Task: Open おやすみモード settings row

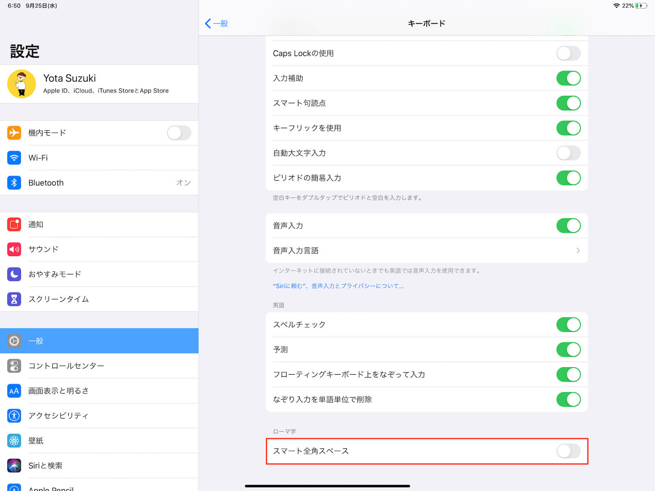Action: click(99, 274)
